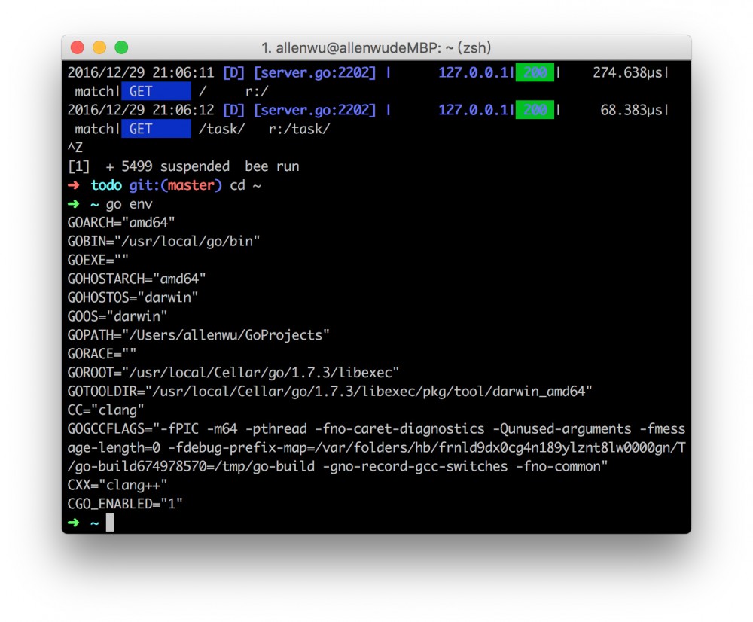Viewport: 753px width, 622px height.
Task: Click the 'todo' directory name in the prompt
Action: coord(106,185)
